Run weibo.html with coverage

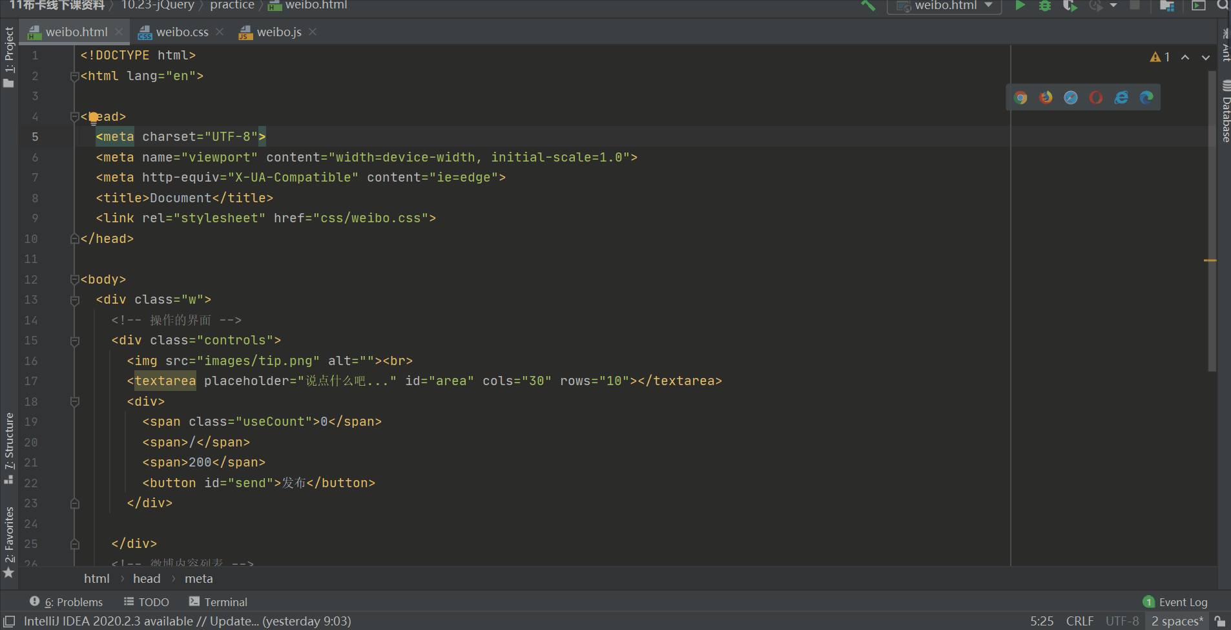(1070, 5)
